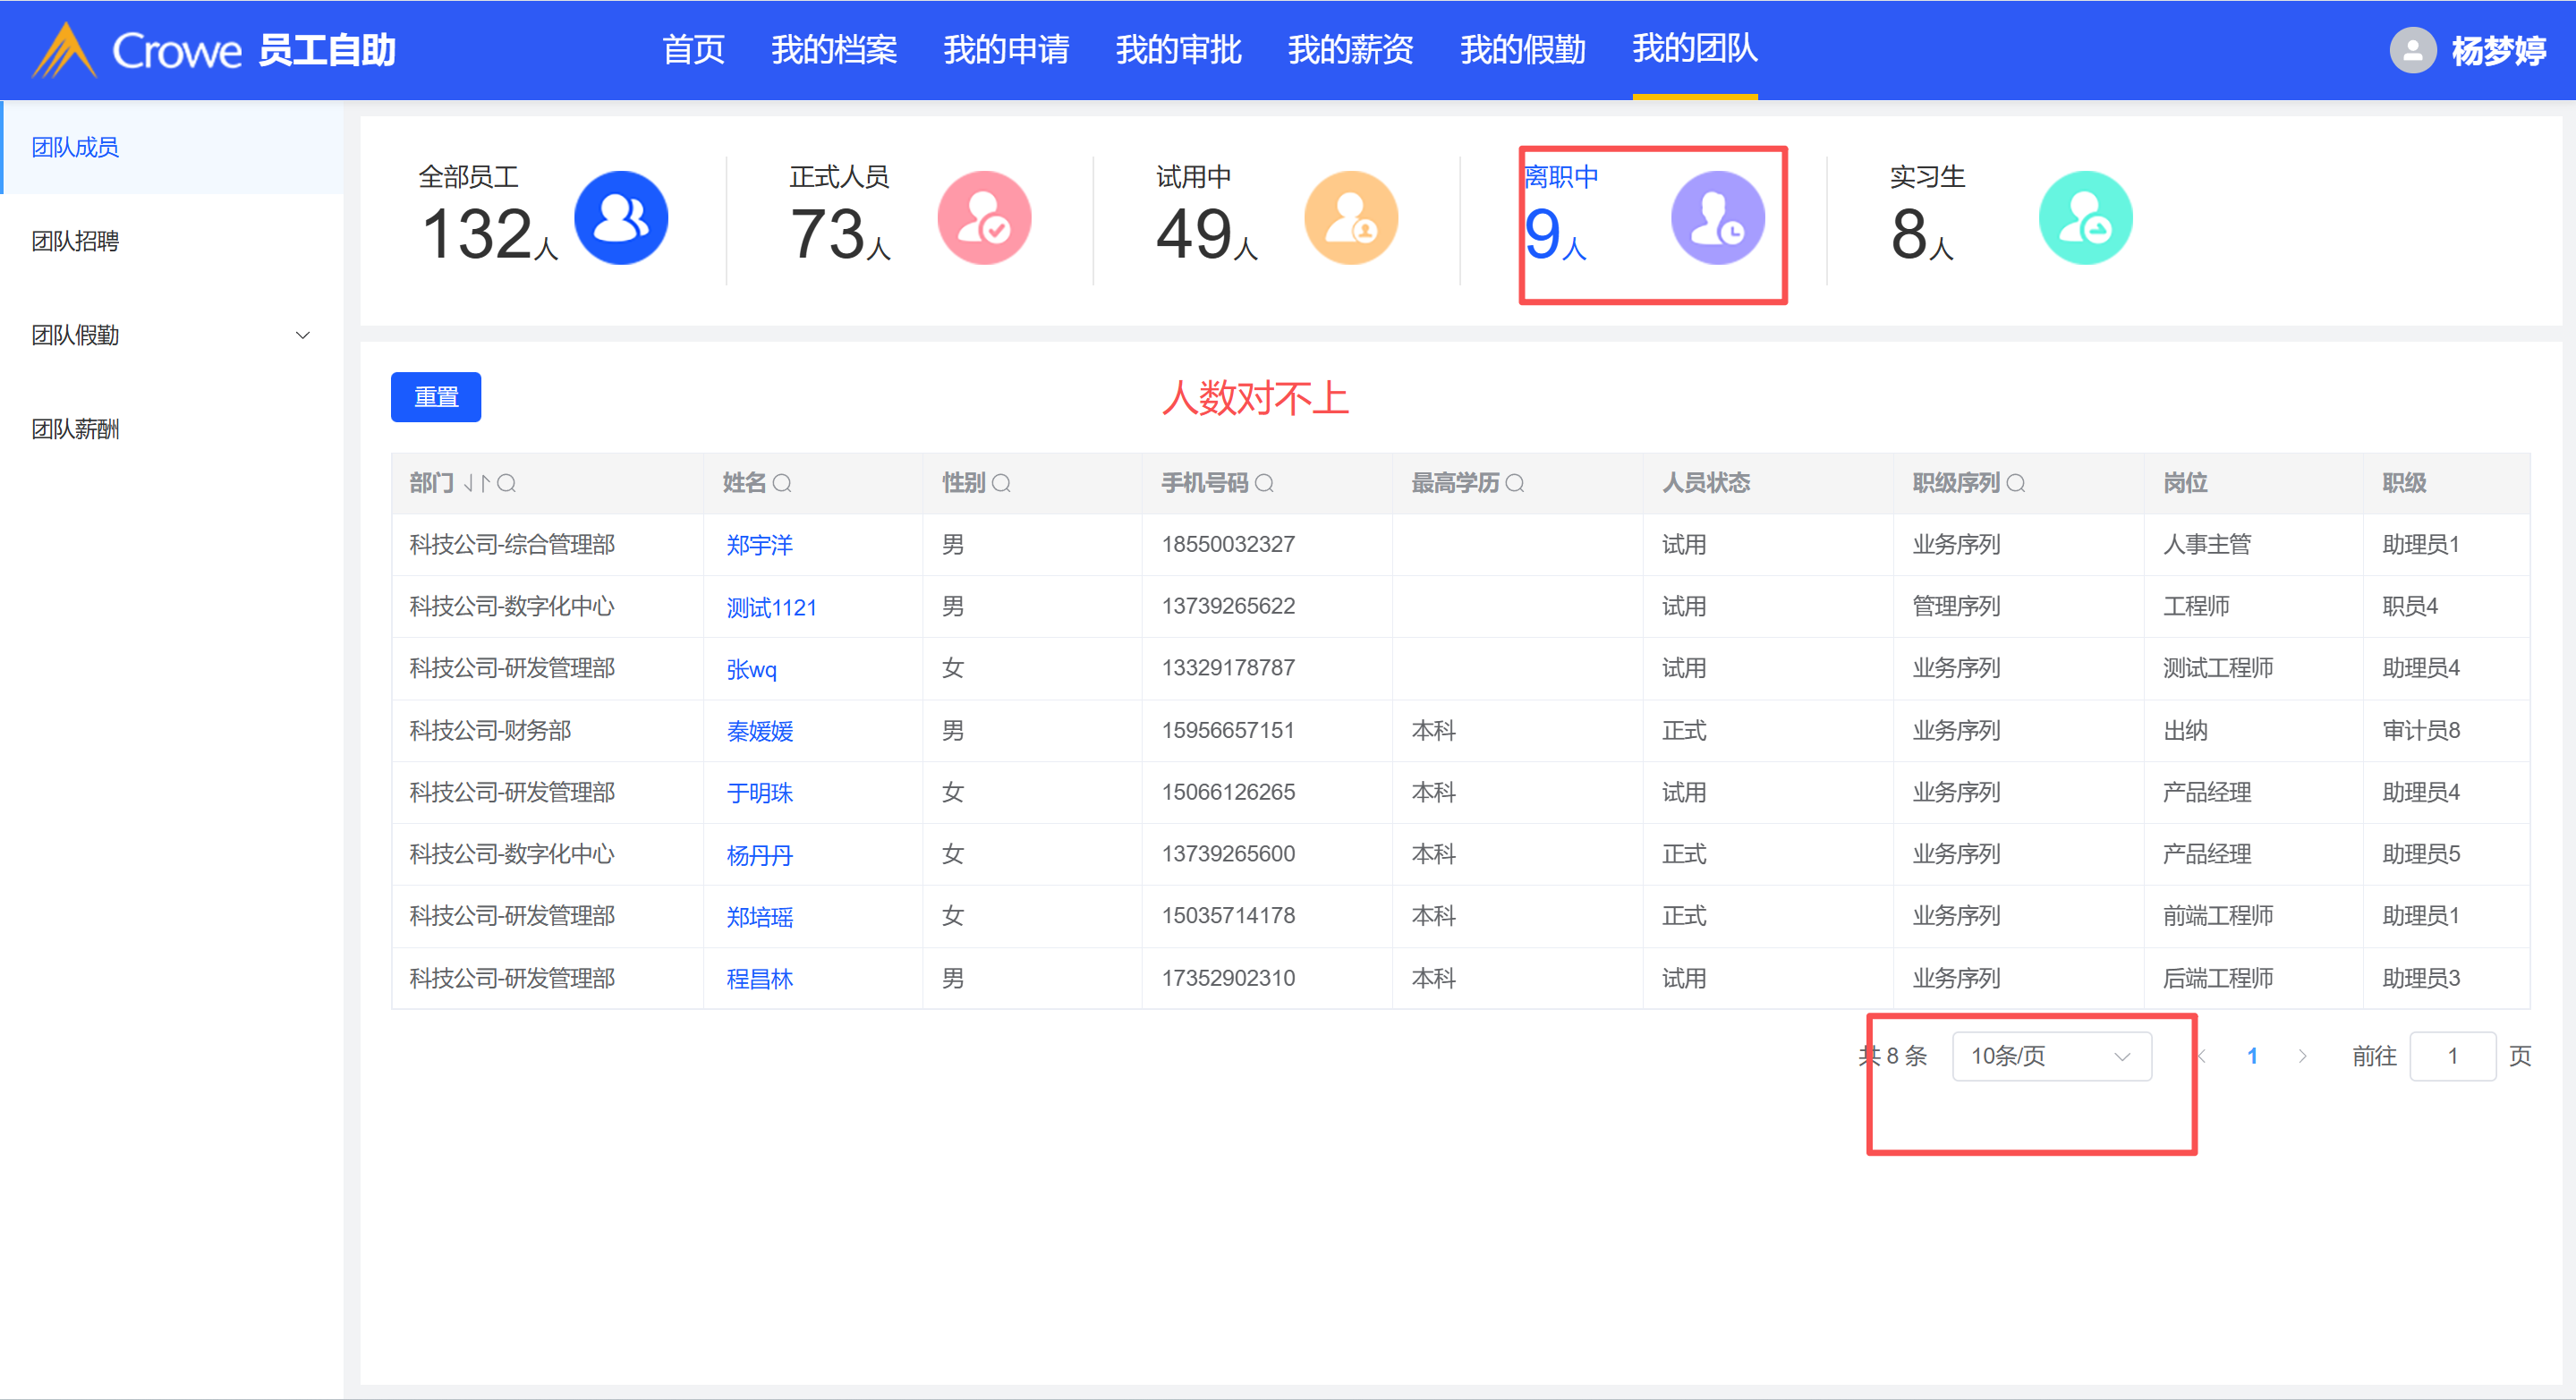The width and height of the screenshot is (2576, 1400).
Task: Click the search icon beside 姓名 column
Action: (782, 484)
